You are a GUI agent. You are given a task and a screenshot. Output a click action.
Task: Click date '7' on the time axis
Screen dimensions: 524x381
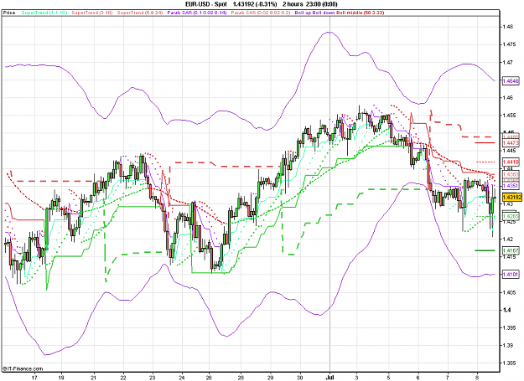[x=448, y=378]
